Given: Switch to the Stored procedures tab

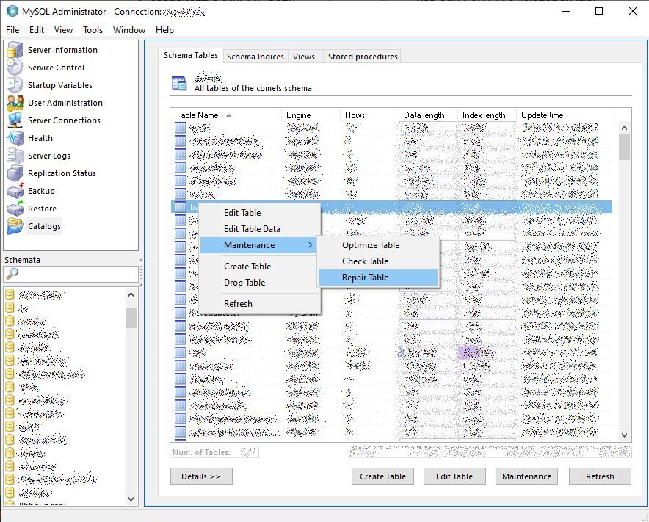Looking at the screenshot, I should pyautogui.click(x=363, y=57).
